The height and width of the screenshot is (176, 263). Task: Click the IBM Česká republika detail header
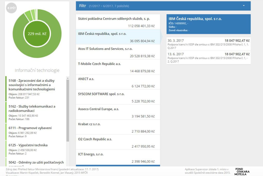(209, 24)
